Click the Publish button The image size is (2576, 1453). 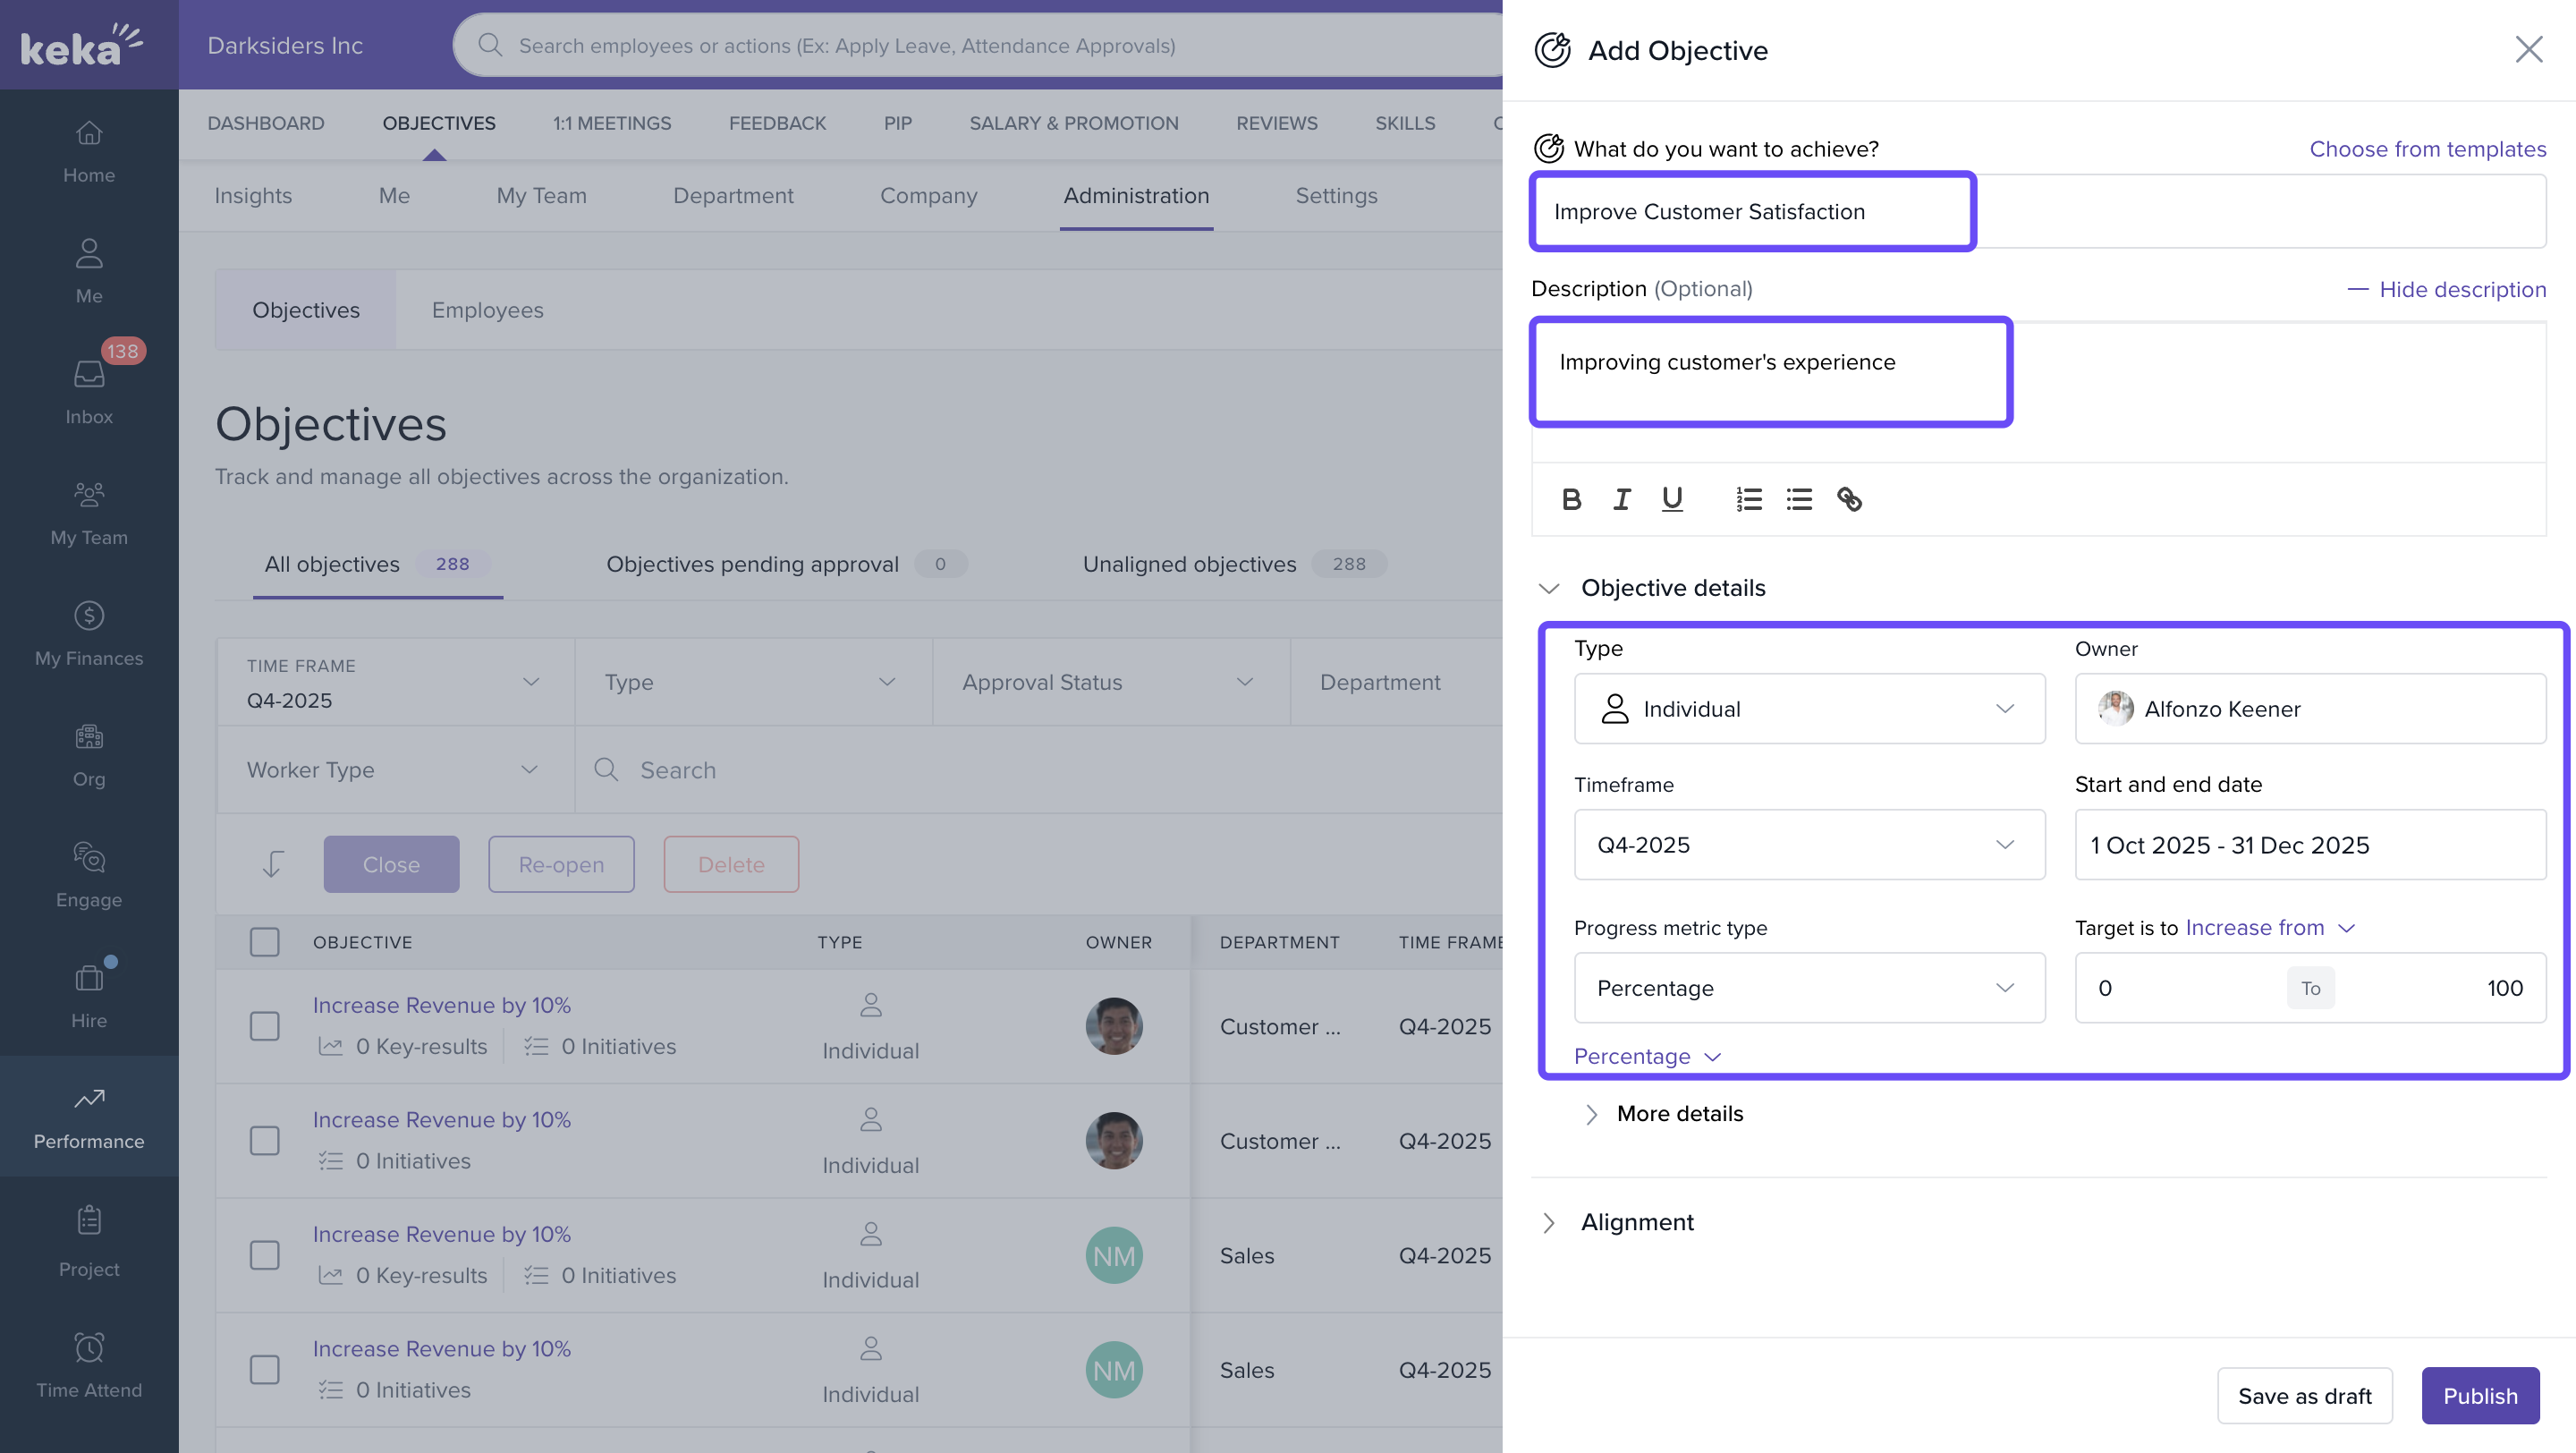2479,1395
